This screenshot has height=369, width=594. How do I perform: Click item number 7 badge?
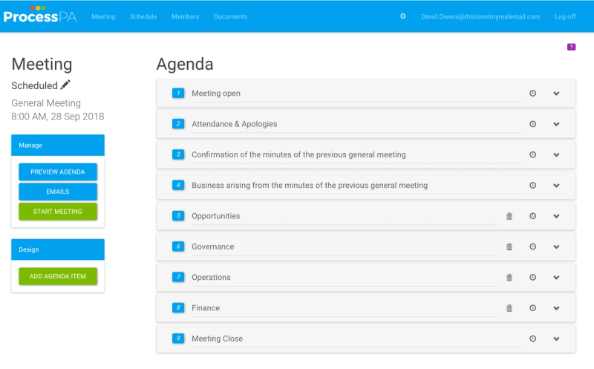(x=178, y=277)
